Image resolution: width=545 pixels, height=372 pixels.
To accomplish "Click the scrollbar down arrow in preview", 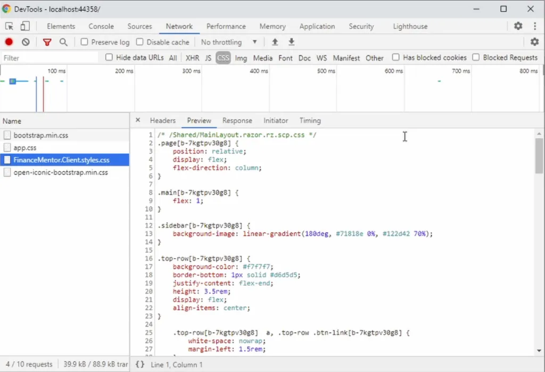I will click(x=539, y=351).
